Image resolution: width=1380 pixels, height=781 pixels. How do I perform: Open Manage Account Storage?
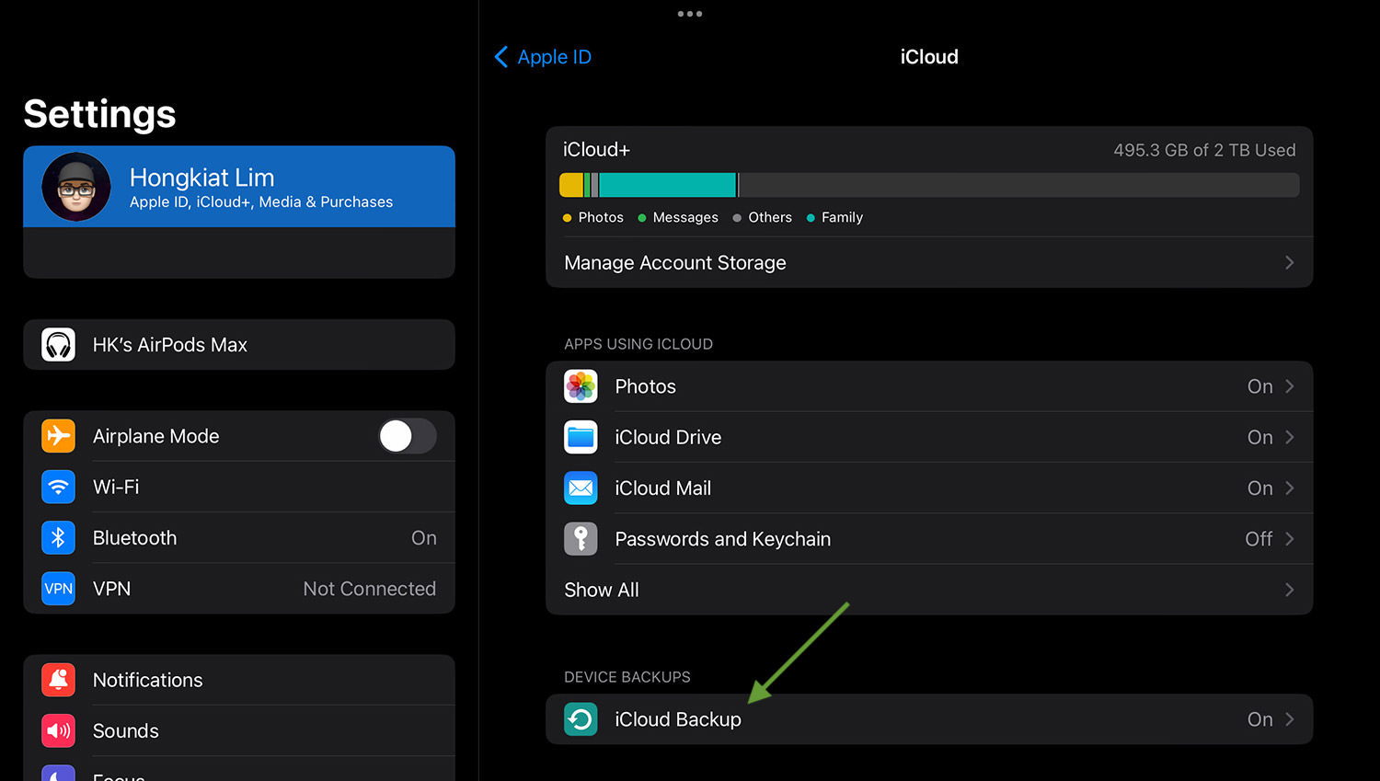pos(929,263)
